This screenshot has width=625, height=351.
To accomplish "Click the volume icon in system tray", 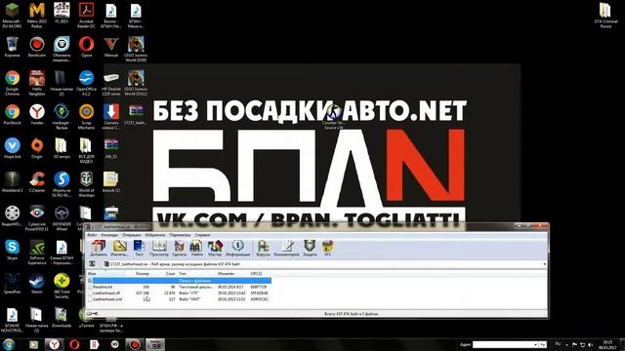I will pyautogui.click(x=590, y=344).
